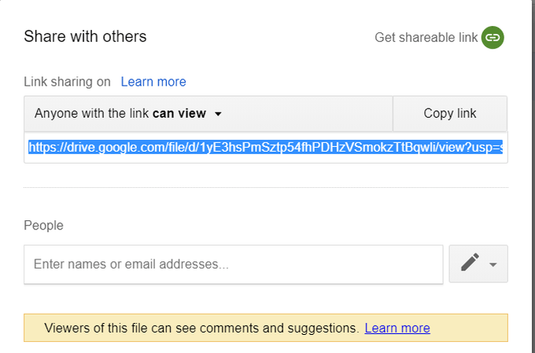This screenshot has width=535, height=353.
Task: Open Learn more in the yellow notice
Action: click(x=397, y=328)
